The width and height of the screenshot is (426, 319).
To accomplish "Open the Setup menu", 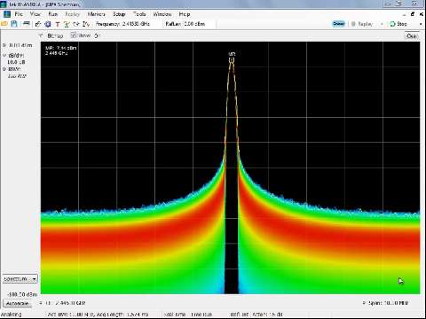I will (119, 14).
